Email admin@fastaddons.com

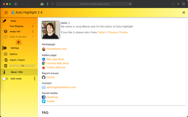(61, 87)
